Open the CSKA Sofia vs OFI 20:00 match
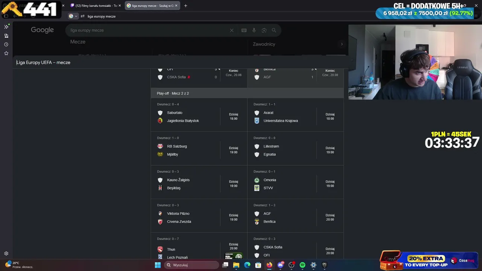482x271 pixels. point(296,246)
